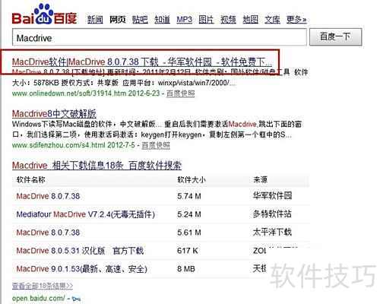Viewport: 380px width, 304px height.
Task: Open MacDrive 8.0.7.38 from 华军软件园
Action: click(48, 196)
